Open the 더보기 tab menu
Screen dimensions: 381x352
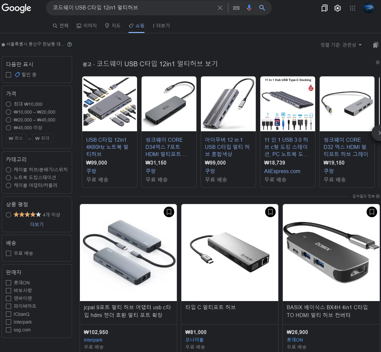point(161,25)
